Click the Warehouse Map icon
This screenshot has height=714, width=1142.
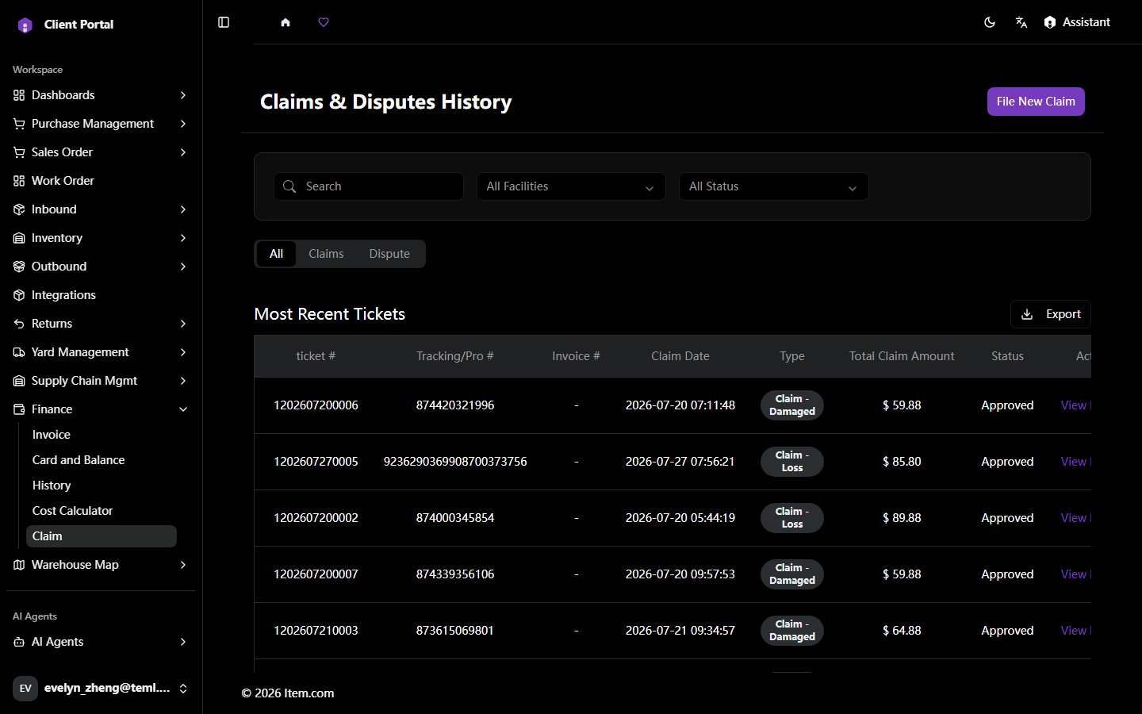point(19,565)
